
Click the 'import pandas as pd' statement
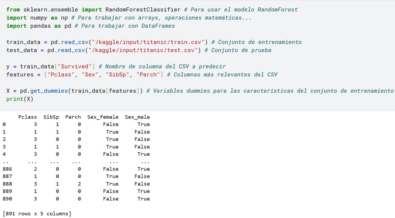(x=39, y=26)
